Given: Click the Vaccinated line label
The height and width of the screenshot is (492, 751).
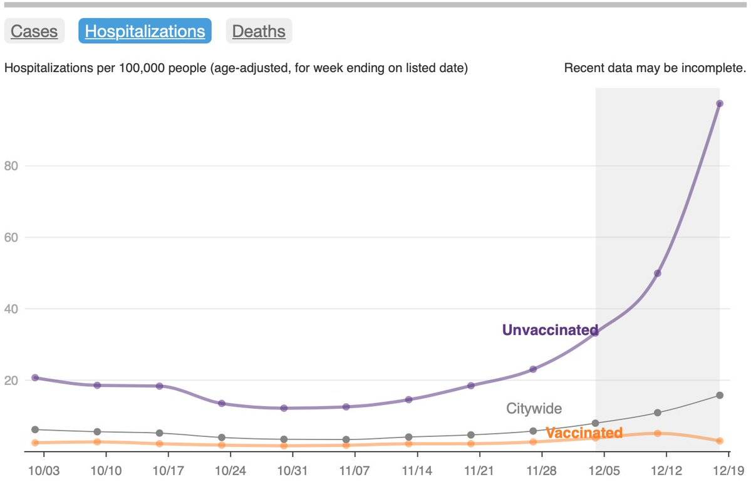Looking at the screenshot, I should (x=584, y=433).
